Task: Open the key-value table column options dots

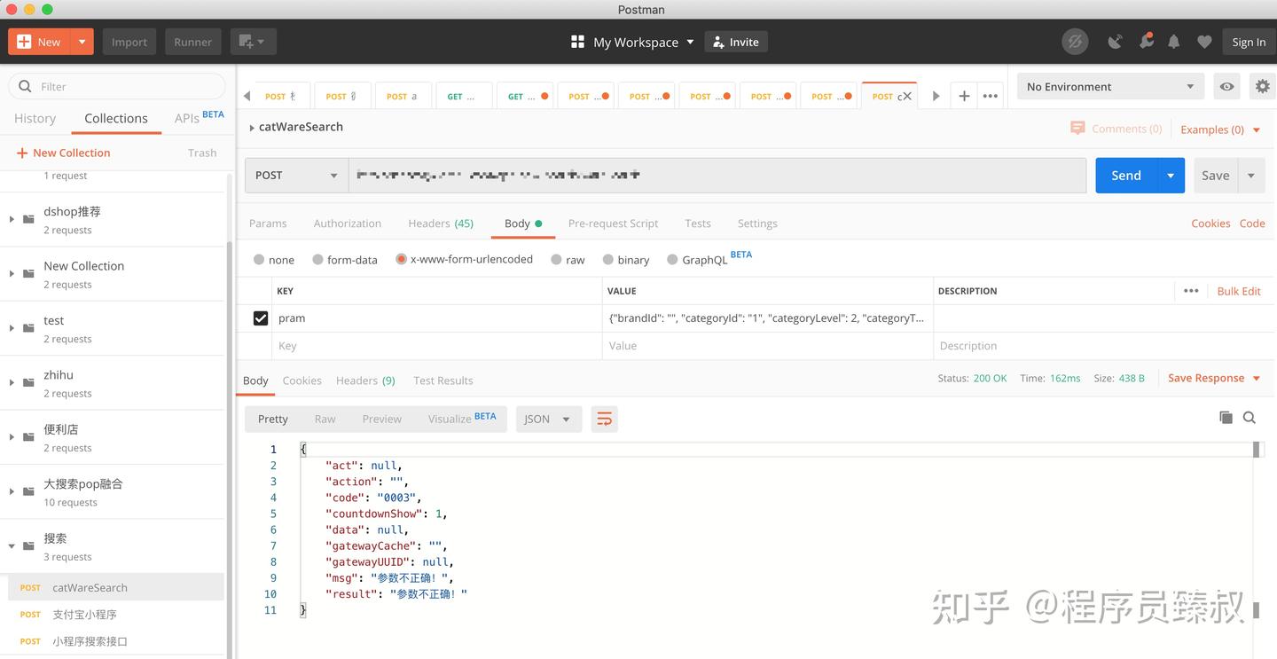Action: coord(1191,291)
